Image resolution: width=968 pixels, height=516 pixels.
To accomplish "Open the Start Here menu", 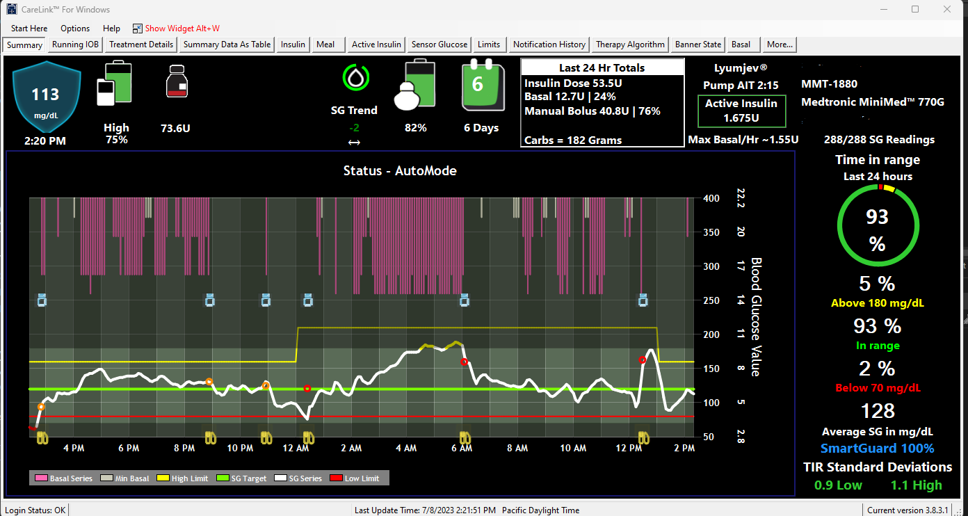I will pos(29,29).
